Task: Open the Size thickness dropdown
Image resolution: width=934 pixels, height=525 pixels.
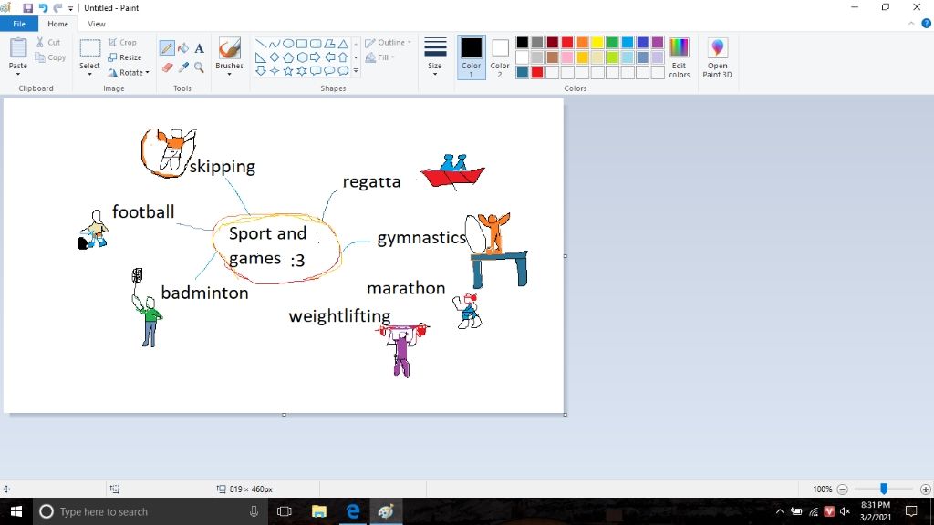Action: (435, 57)
